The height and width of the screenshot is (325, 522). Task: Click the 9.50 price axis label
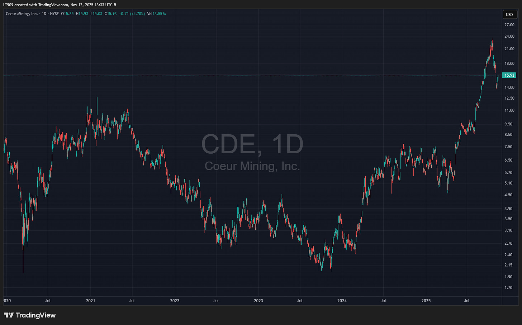pyautogui.click(x=508, y=124)
